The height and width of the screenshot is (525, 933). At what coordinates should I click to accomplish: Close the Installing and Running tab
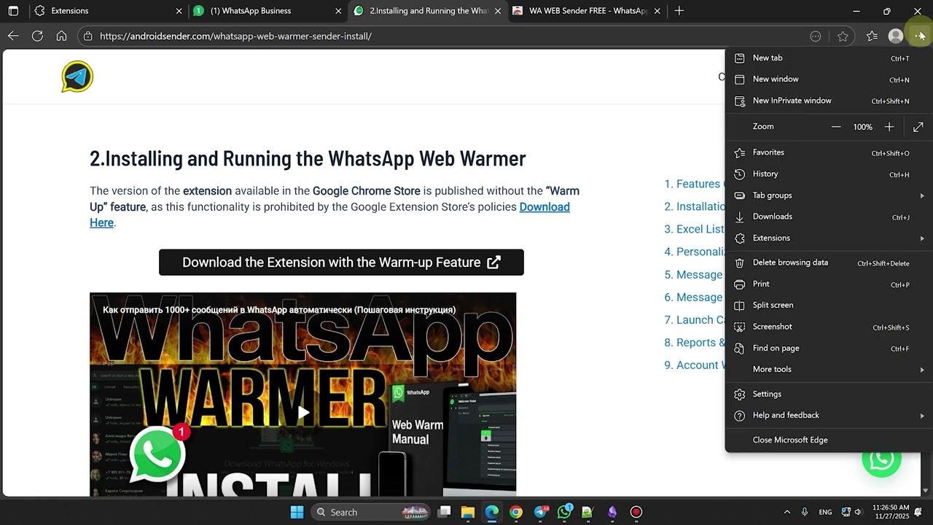coord(497,11)
